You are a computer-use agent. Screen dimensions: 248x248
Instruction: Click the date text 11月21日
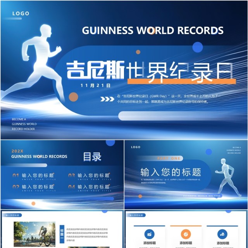coord(95,86)
